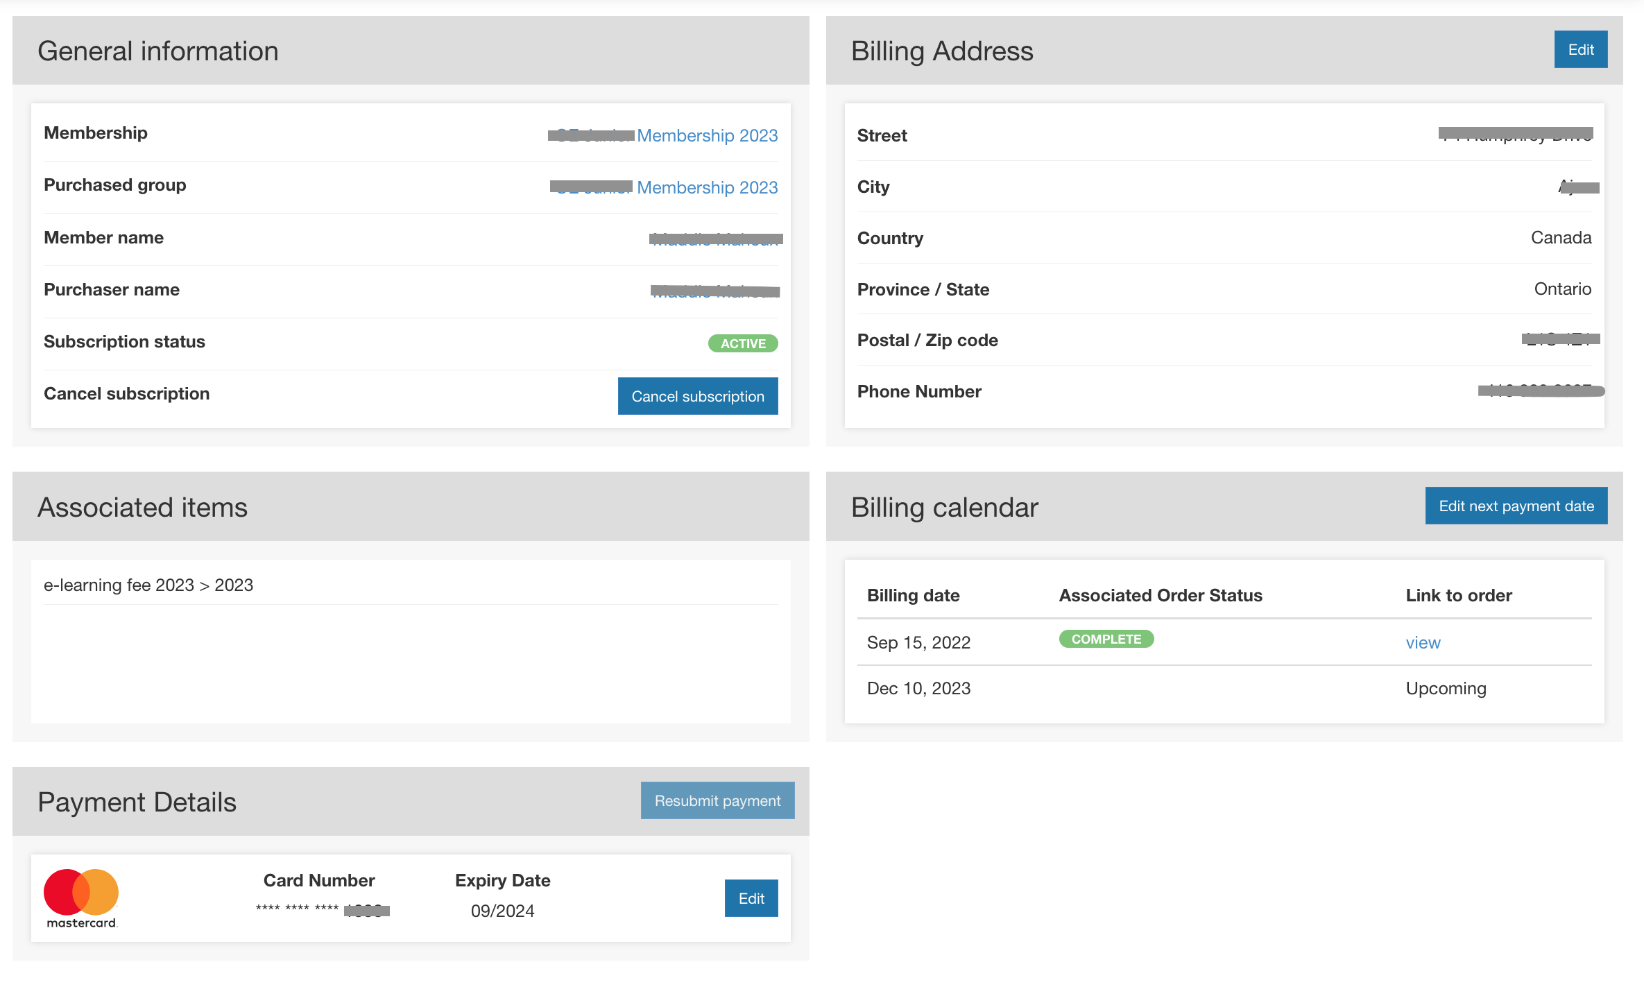Click the Country value Canada

coord(1561,238)
